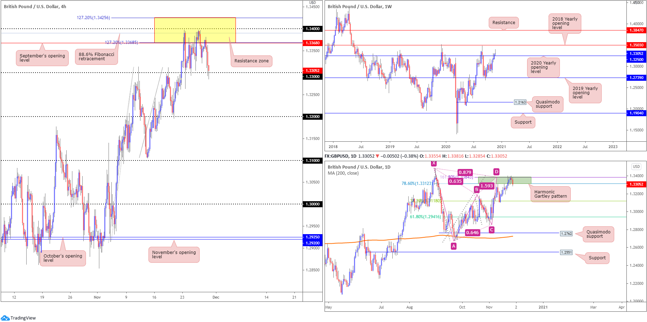Click the 'October's opening level' callout
This screenshot has height=322, width=647.
tap(63, 258)
